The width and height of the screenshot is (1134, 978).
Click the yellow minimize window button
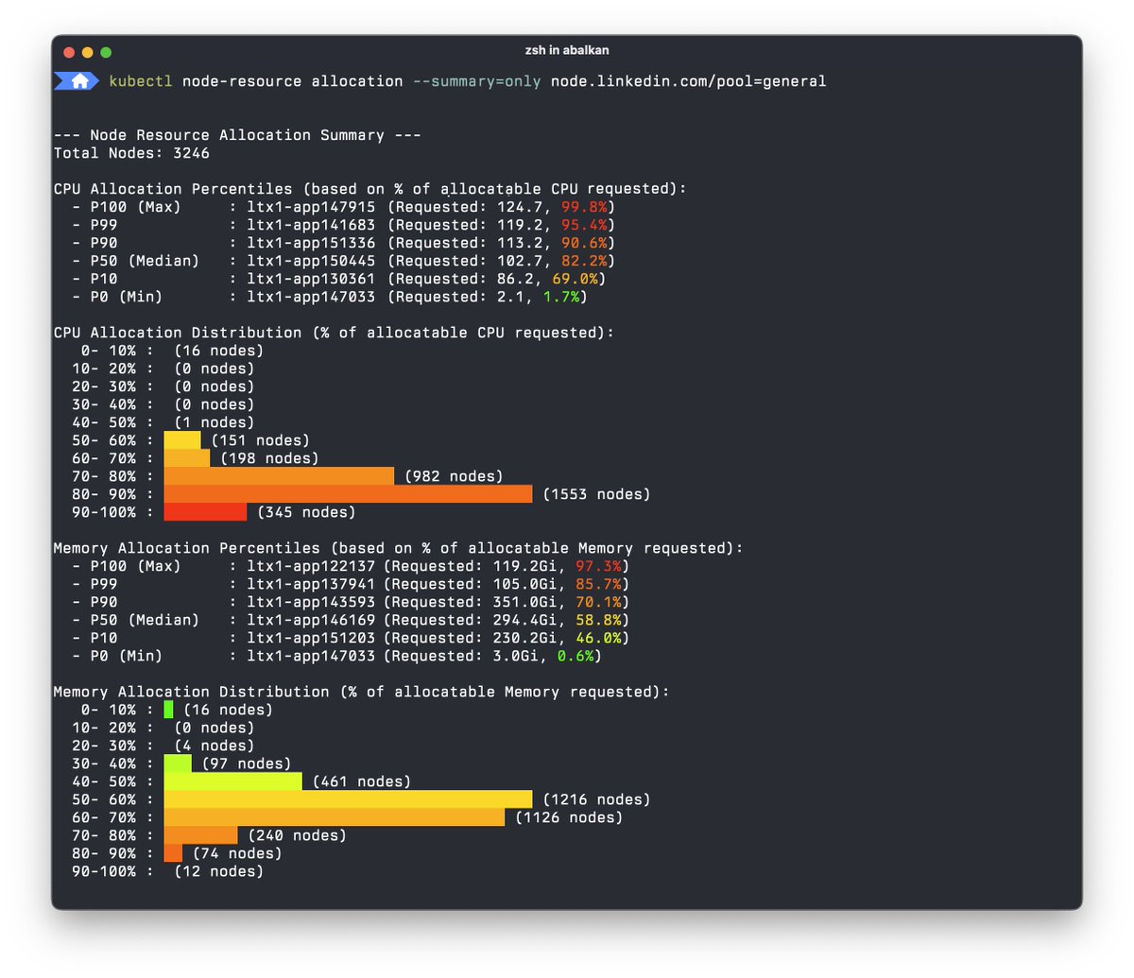pos(88,52)
